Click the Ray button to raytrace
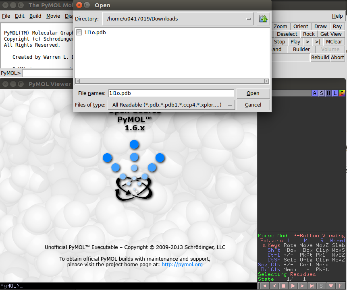347x290 pixels. pyautogui.click(x=337, y=27)
